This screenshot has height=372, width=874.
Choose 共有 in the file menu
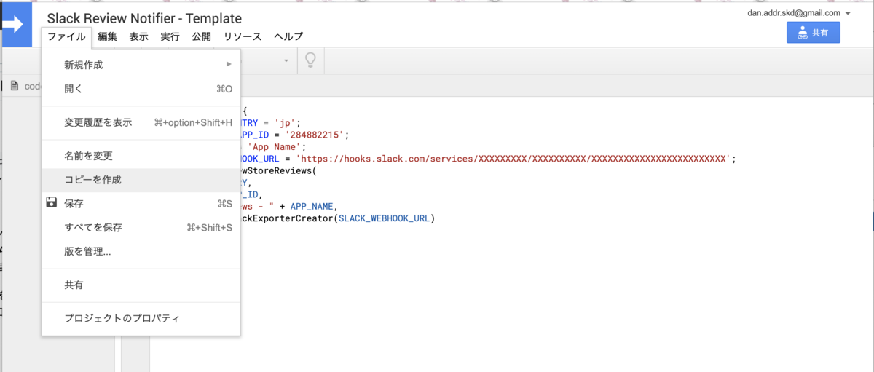[141, 285]
